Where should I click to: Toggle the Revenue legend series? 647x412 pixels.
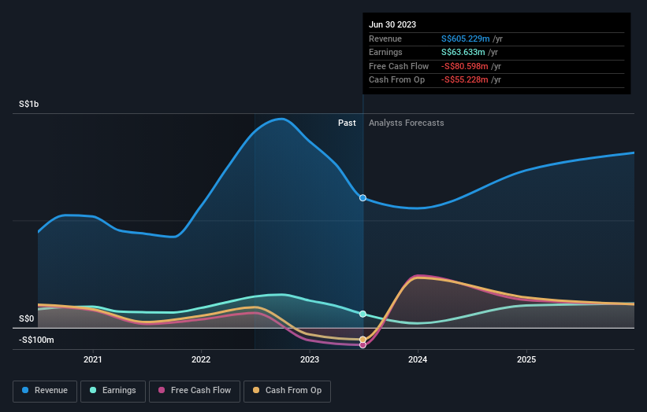coord(45,391)
